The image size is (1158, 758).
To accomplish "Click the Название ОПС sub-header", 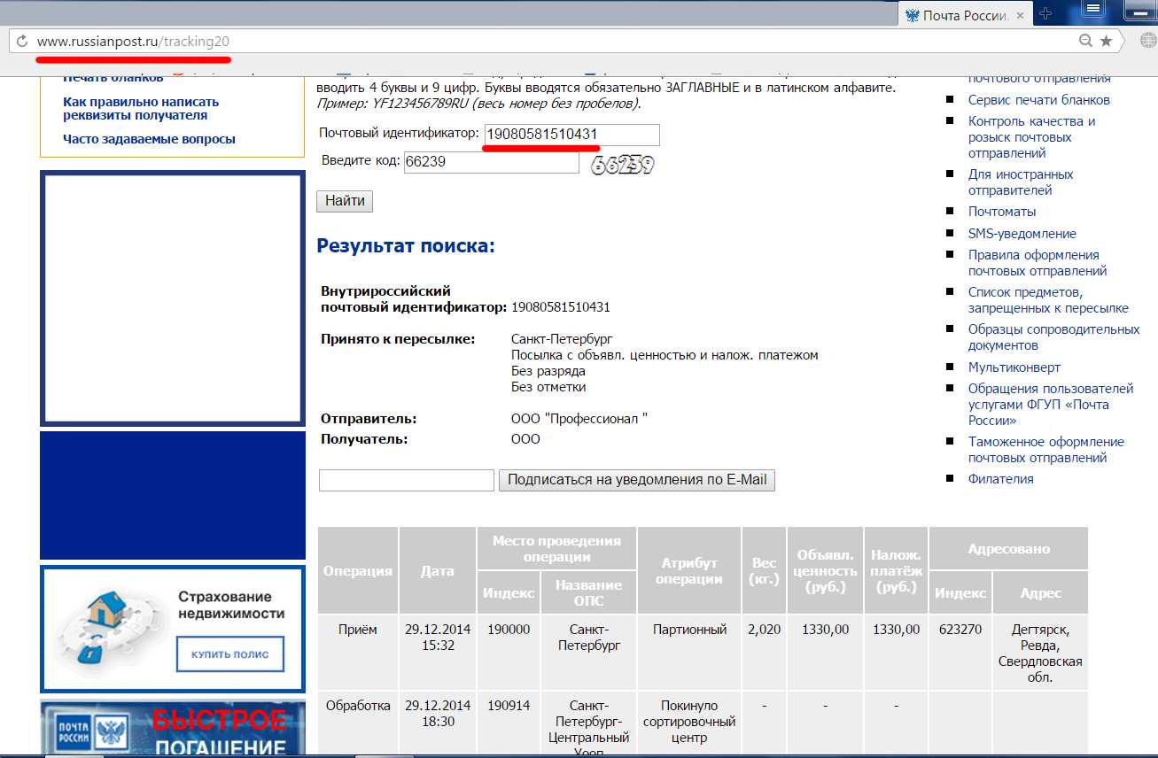I will [x=589, y=592].
